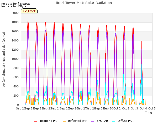Click the 2000 y-axis tick label
This screenshot has width=168, height=126.
click(15, 13)
